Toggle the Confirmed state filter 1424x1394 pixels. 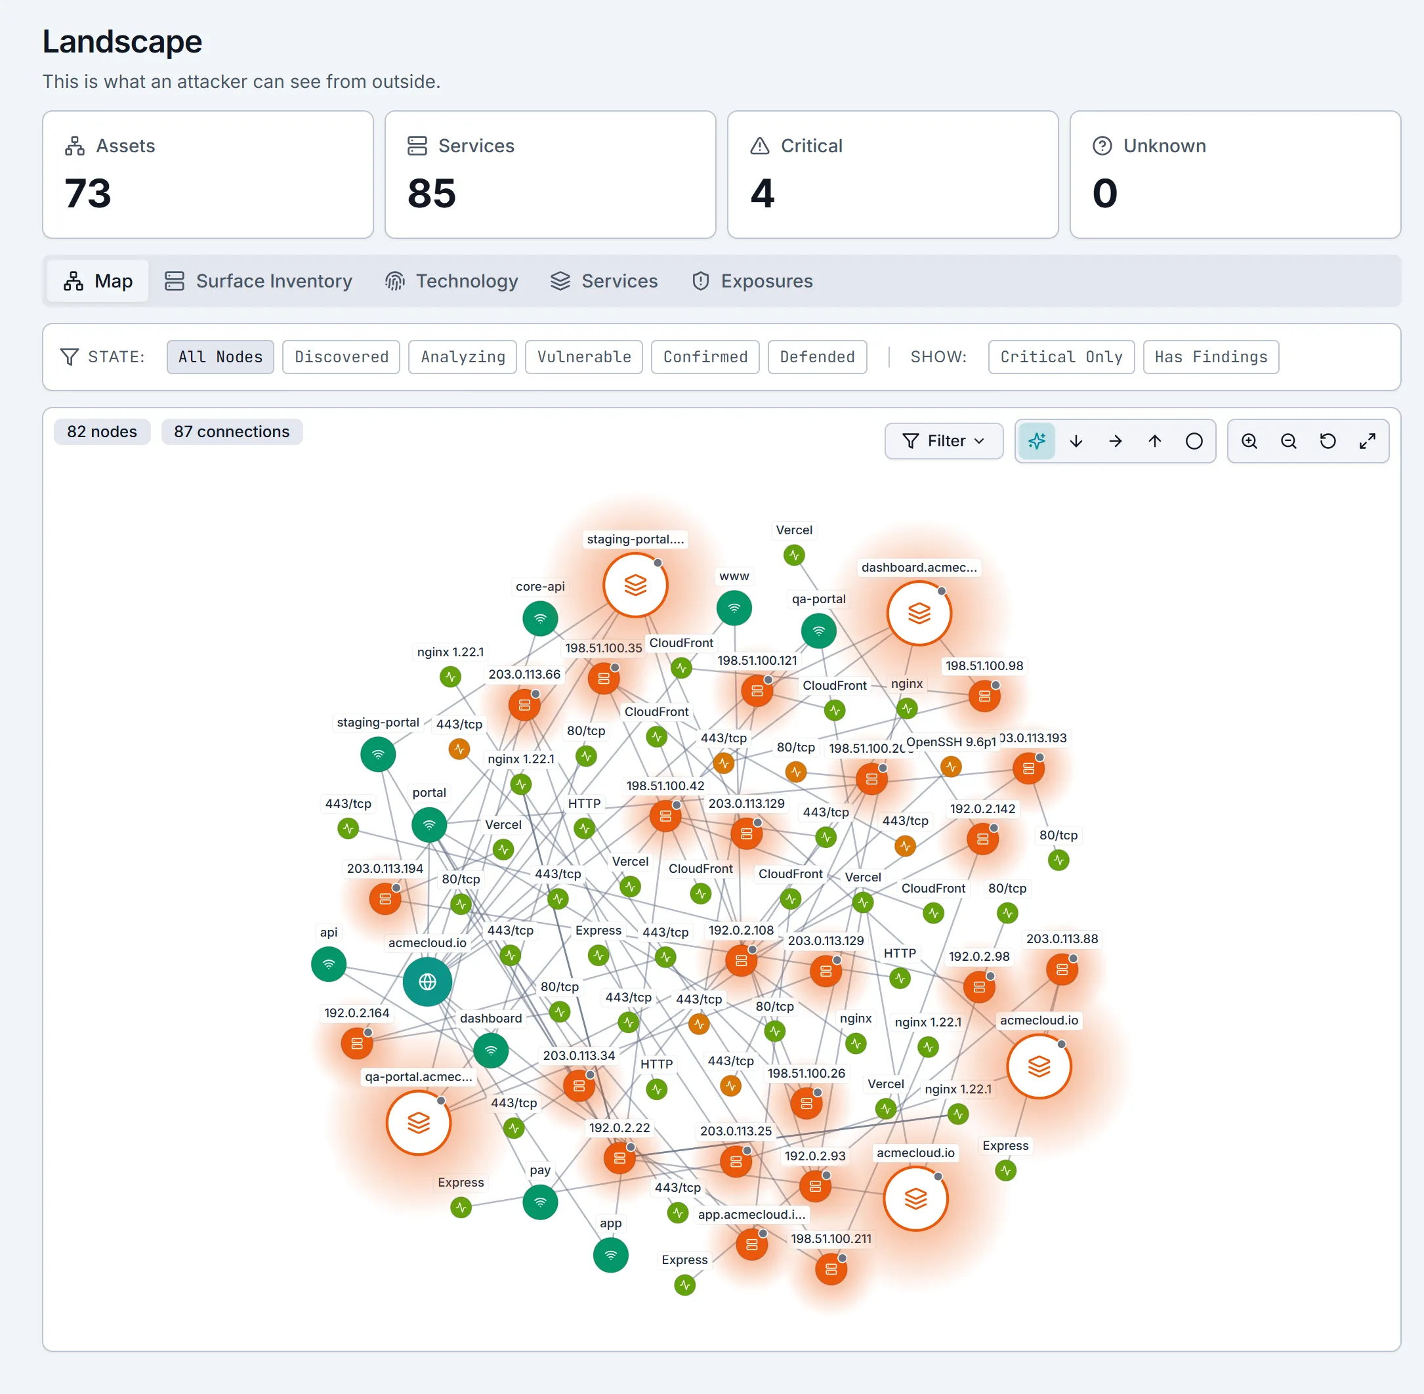click(705, 356)
